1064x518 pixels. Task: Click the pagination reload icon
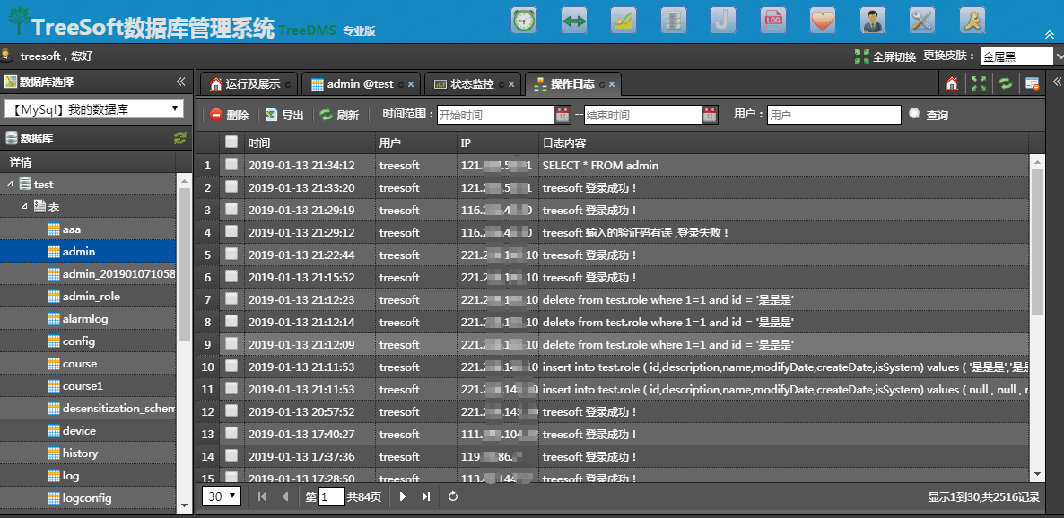click(x=453, y=496)
